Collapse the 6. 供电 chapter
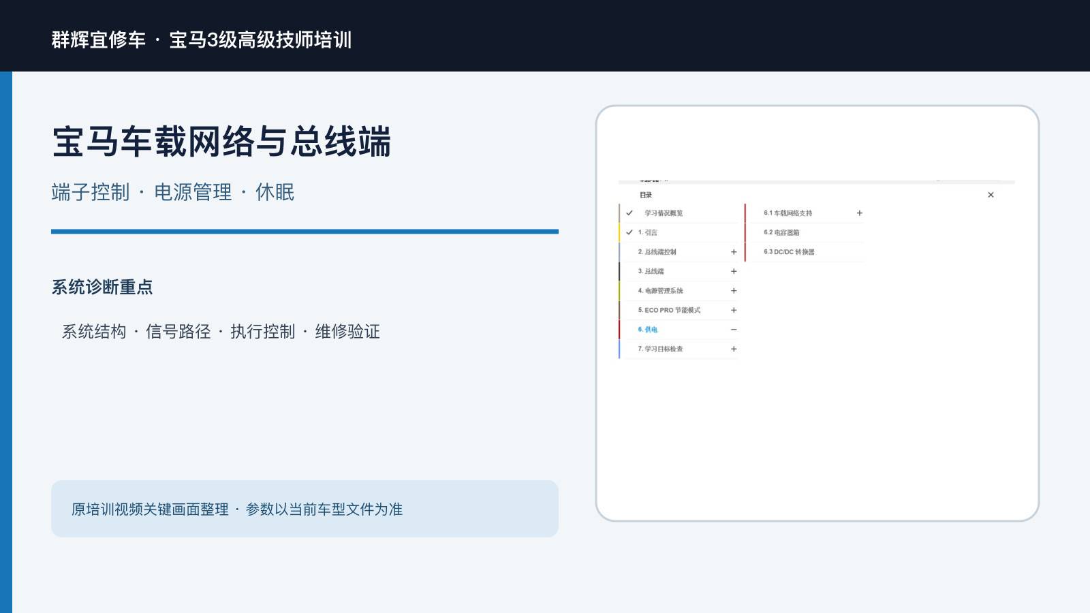The image size is (1090, 613). pyautogui.click(x=734, y=330)
